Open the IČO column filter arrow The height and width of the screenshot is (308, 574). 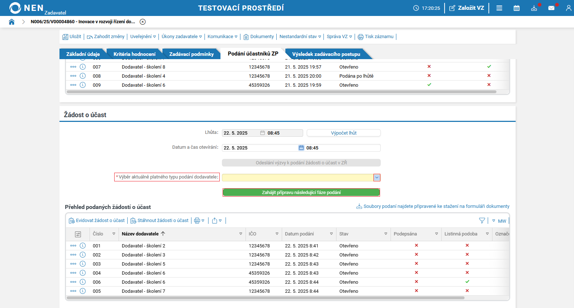[x=277, y=234]
